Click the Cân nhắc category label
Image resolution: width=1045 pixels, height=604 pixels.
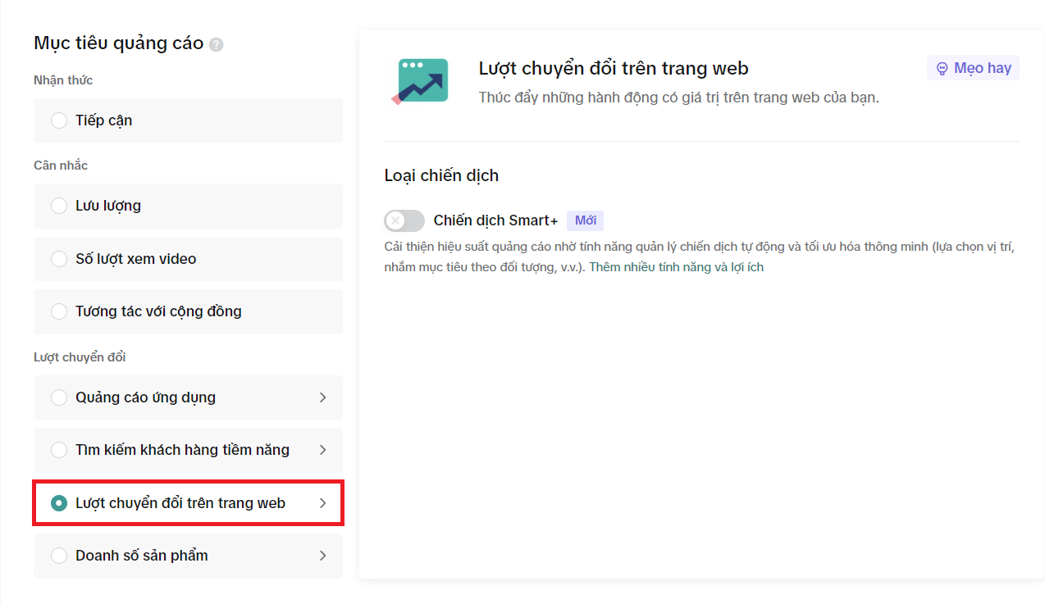[x=61, y=166]
